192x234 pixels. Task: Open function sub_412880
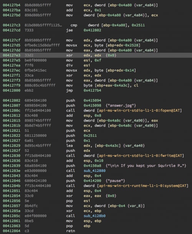pos(94,171)
